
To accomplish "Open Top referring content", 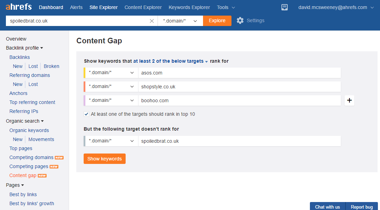I will pos(32,102).
